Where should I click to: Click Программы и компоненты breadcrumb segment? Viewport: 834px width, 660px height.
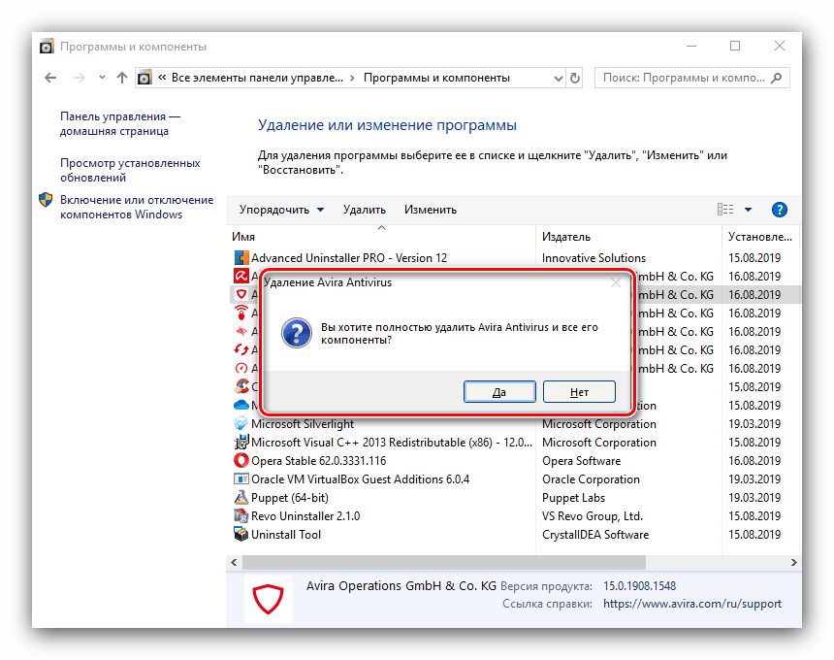click(436, 79)
